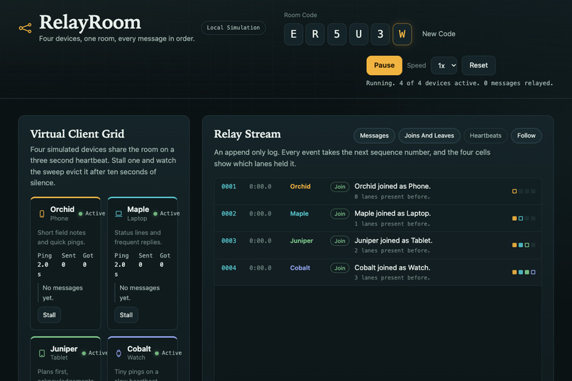Toggle the Messages filter
The image size is (572, 381).
[x=374, y=136]
